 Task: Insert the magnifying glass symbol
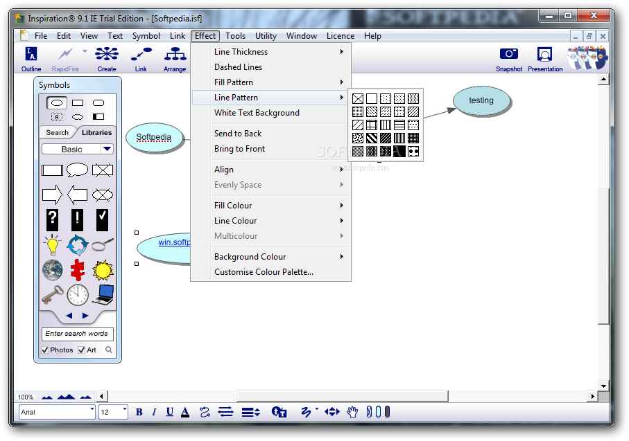point(103,244)
